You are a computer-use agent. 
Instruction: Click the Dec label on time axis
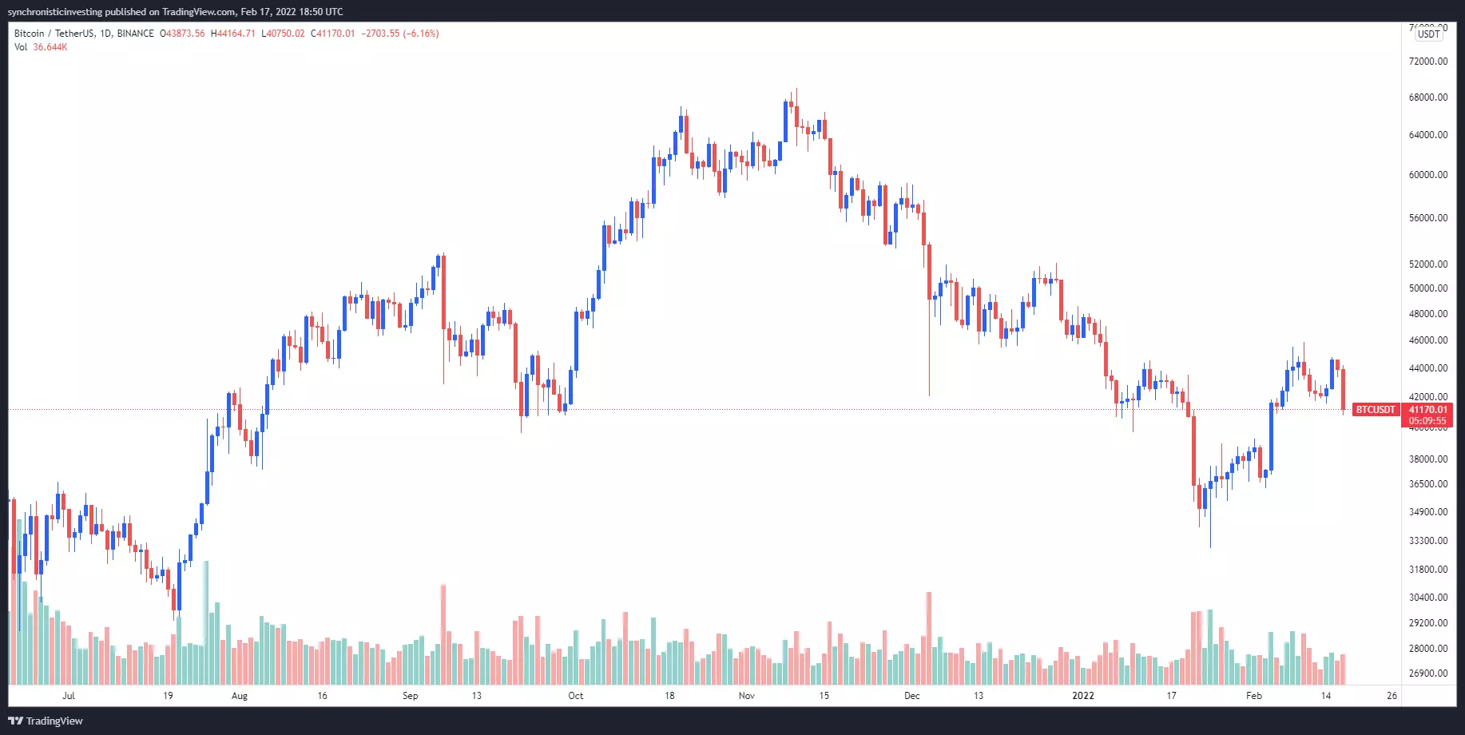click(912, 696)
